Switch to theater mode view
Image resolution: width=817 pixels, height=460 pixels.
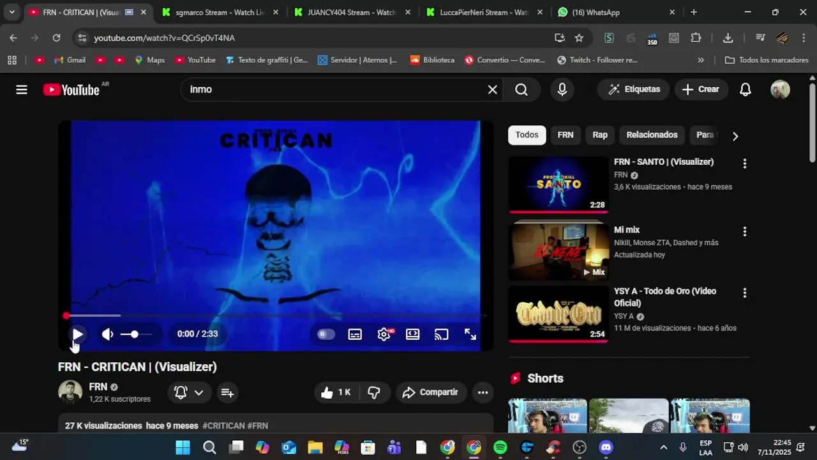[x=413, y=334]
